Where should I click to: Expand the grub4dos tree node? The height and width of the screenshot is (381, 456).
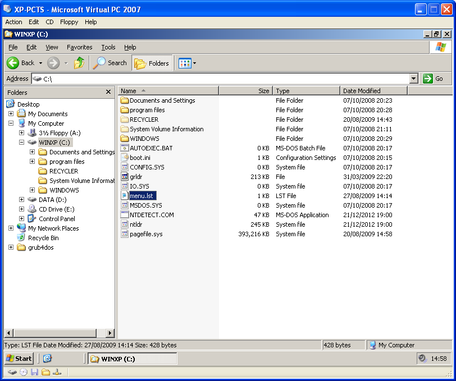point(11,247)
